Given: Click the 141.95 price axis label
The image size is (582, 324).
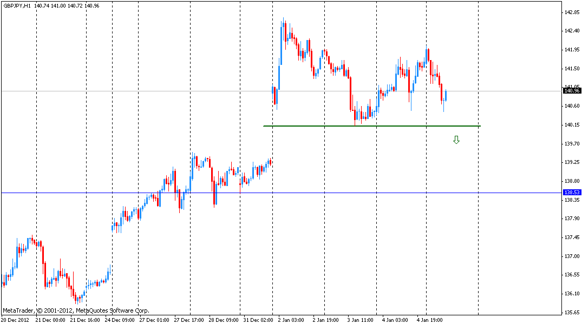Looking at the screenshot, I should (572, 50).
